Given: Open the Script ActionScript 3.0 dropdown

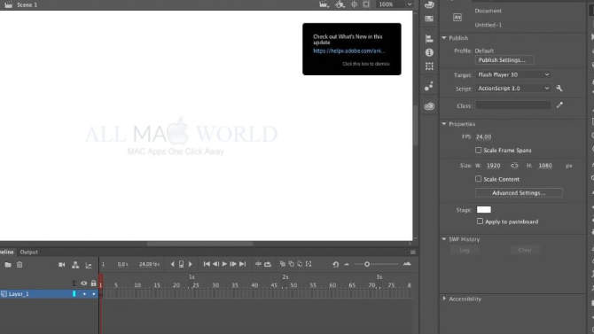Looking at the screenshot, I should click(512, 89).
